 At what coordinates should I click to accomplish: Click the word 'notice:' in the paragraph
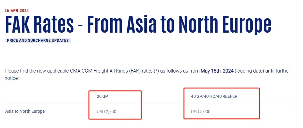[x=12, y=78]
